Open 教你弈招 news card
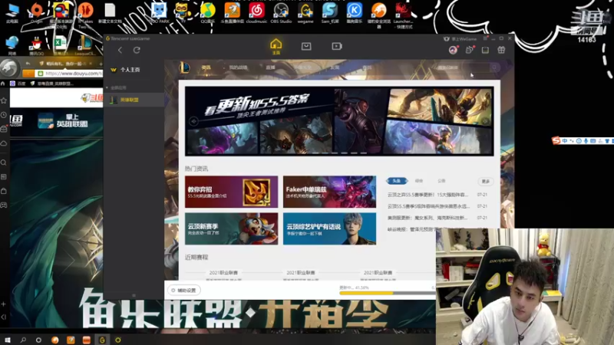The image size is (614, 345). pyautogui.click(x=232, y=192)
